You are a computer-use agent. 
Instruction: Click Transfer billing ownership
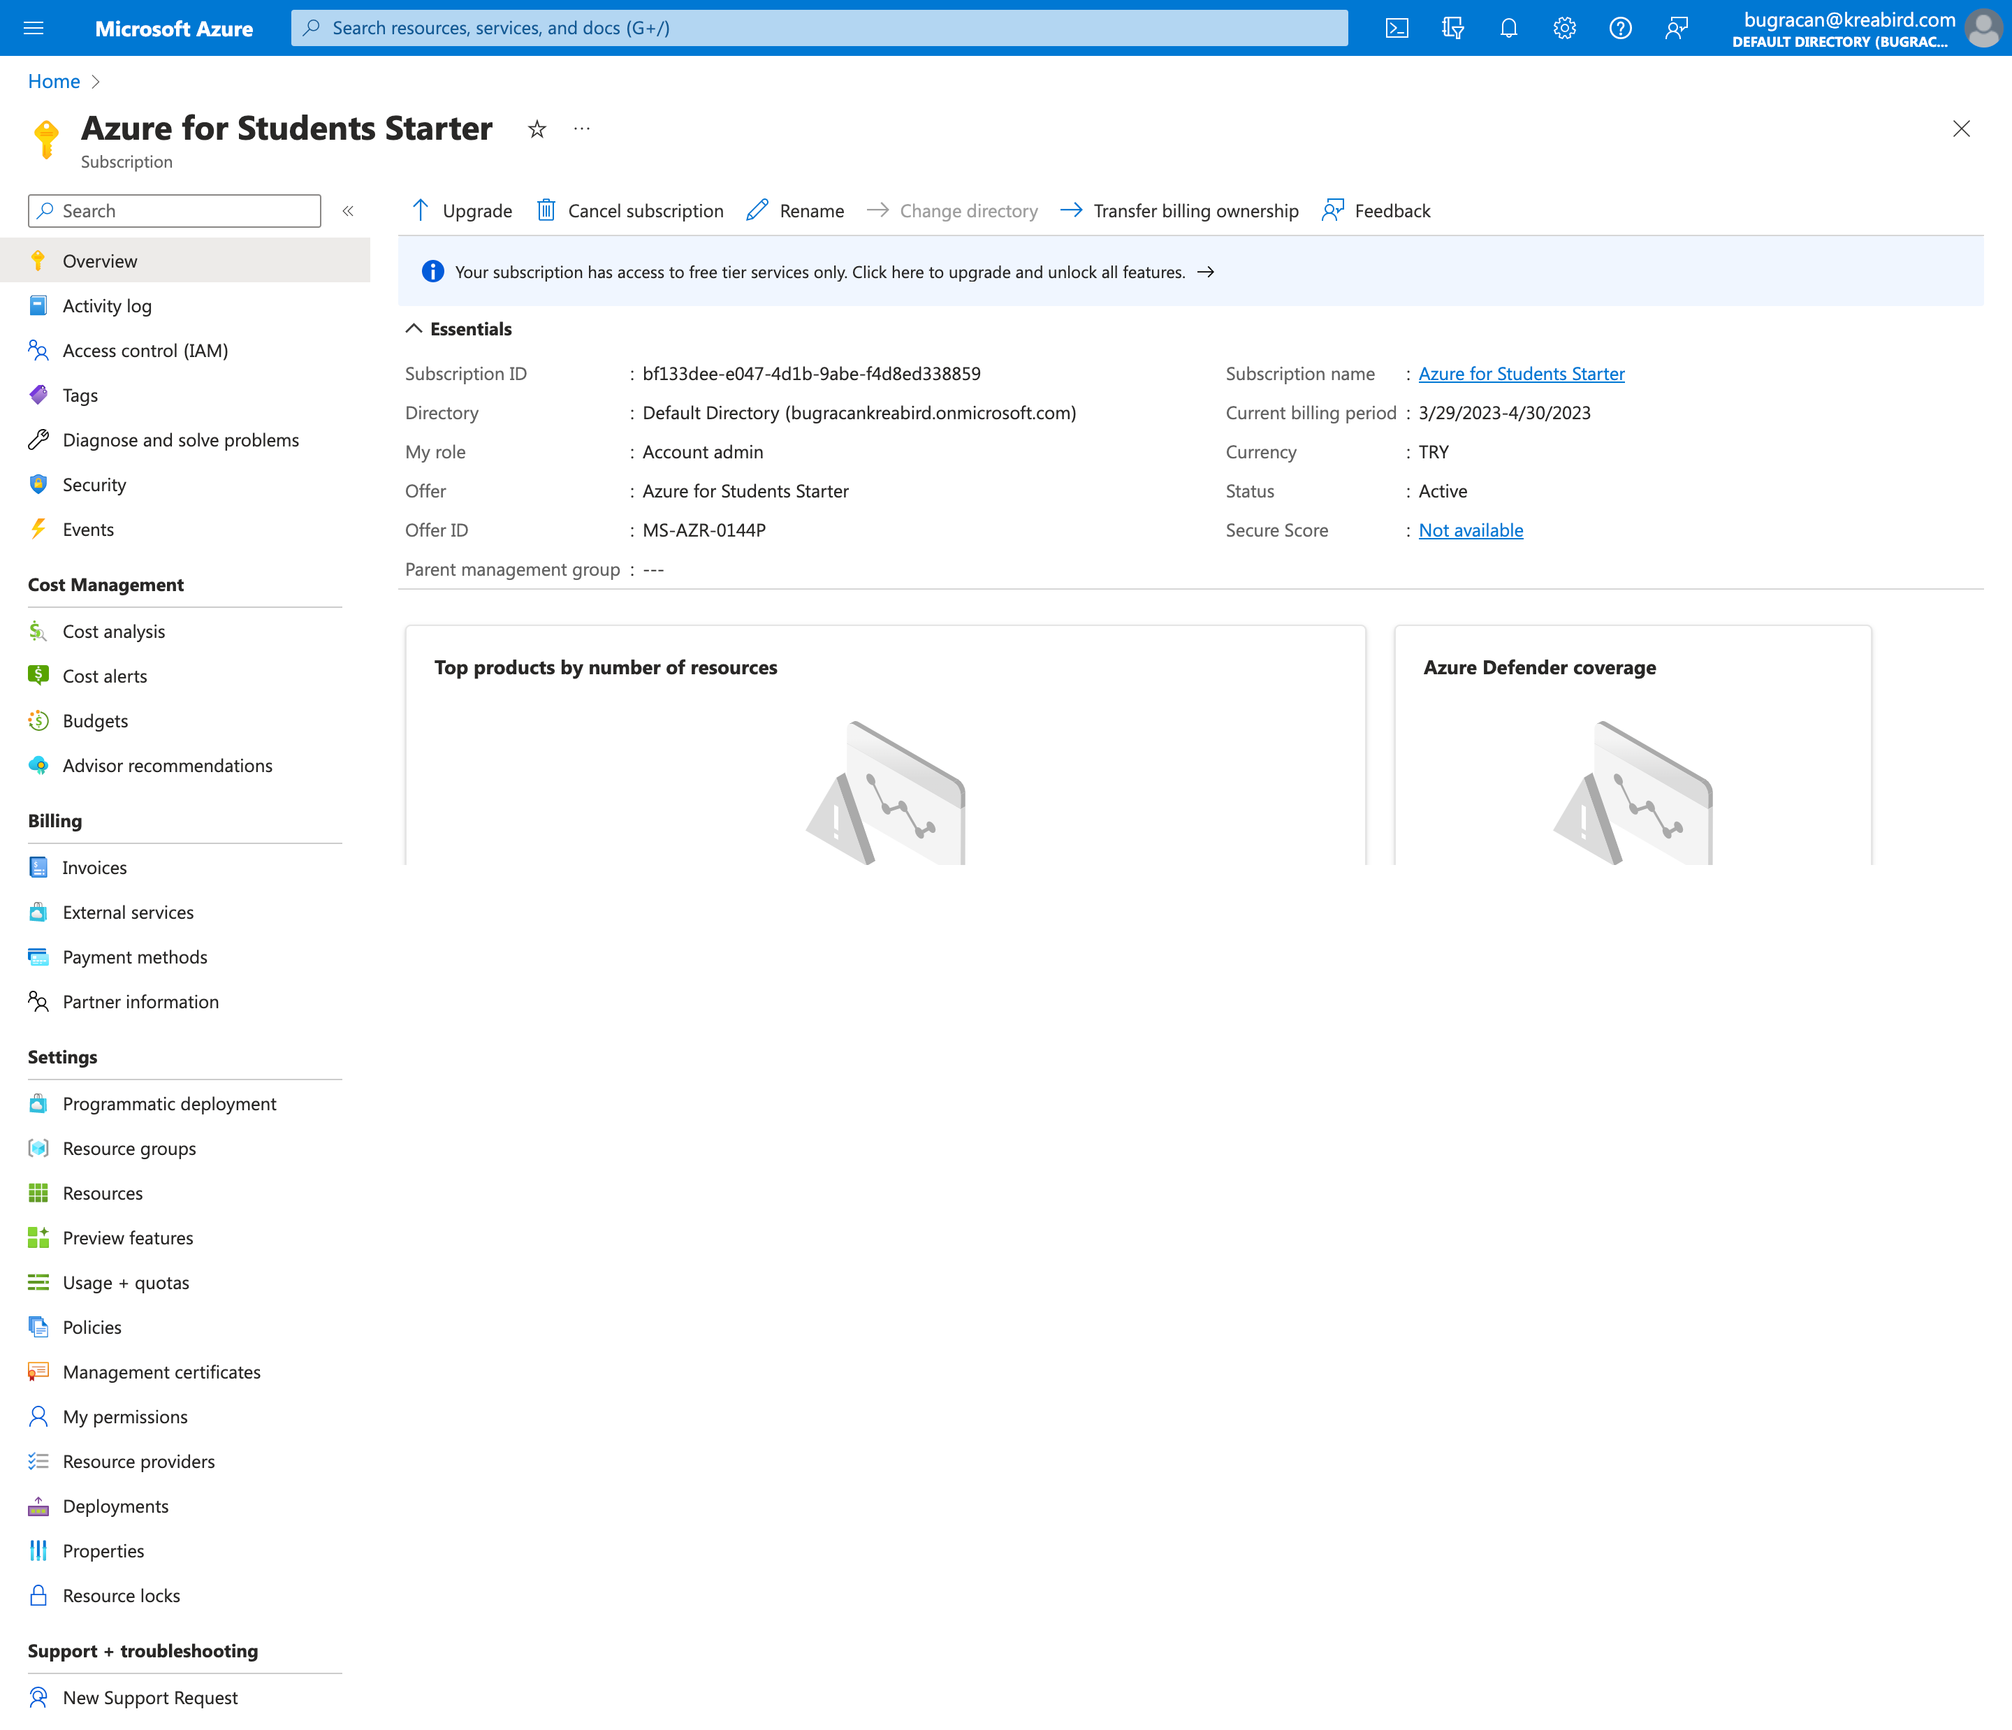[1179, 211]
